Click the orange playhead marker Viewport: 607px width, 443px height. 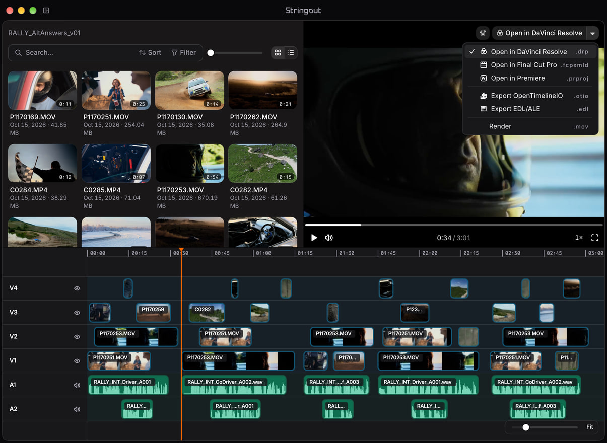pyautogui.click(x=181, y=250)
